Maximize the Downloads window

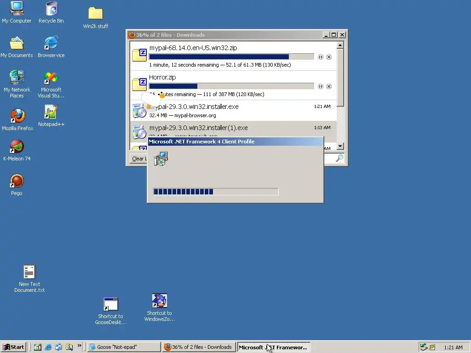click(x=334, y=35)
